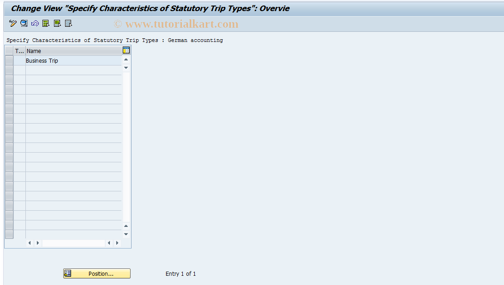Click the bottom scroll-down arrow of the table
Viewport: 504px width, 285px height.
126,234
